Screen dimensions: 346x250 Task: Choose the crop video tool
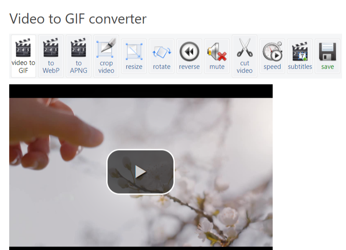click(x=106, y=56)
